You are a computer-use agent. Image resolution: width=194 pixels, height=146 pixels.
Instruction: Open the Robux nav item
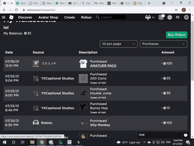(86, 17)
